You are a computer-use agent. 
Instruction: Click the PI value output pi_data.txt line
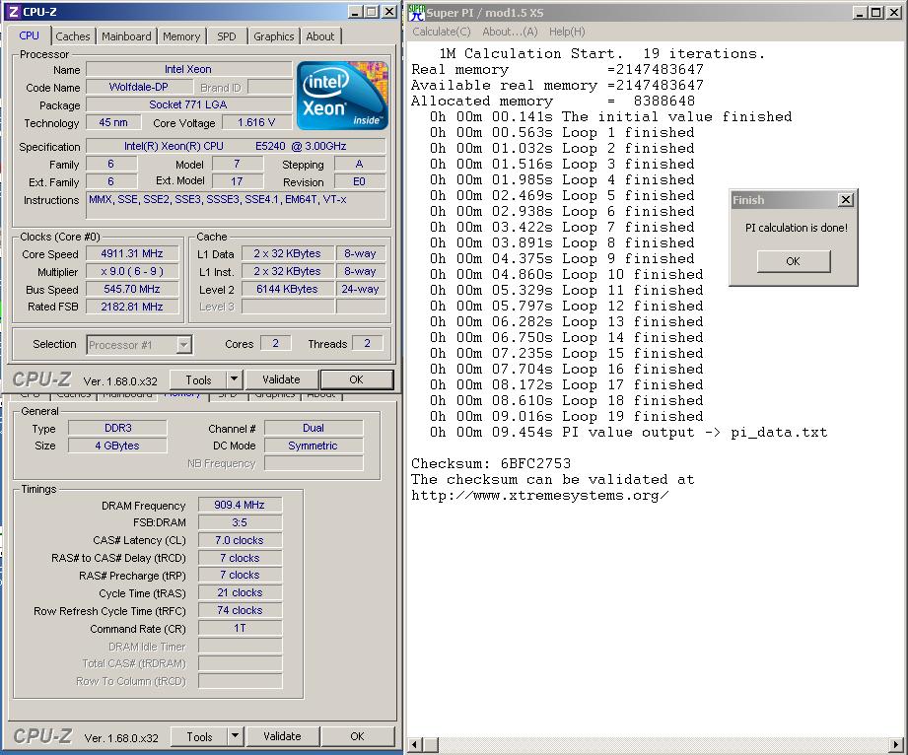pyautogui.click(x=628, y=433)
